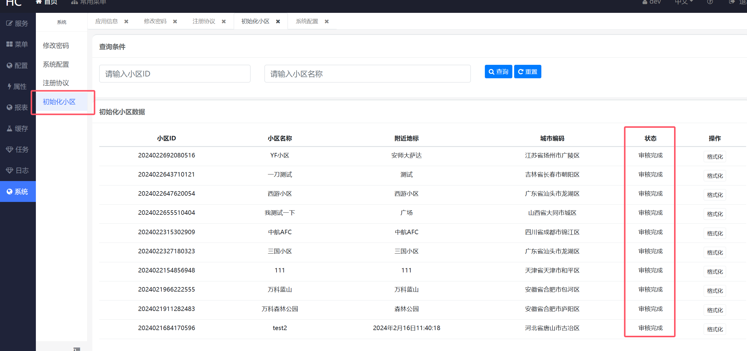Select 初始化小区 in the system submenu
The image size is (747, 351).
click(x=62, y=102)
